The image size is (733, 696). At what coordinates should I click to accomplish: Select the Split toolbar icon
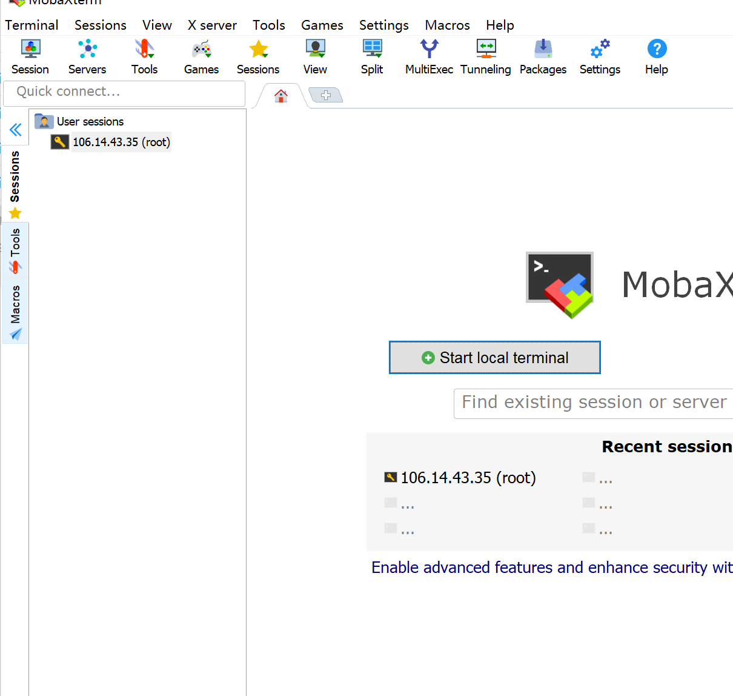pyautogui.click(x=372, y=58)
